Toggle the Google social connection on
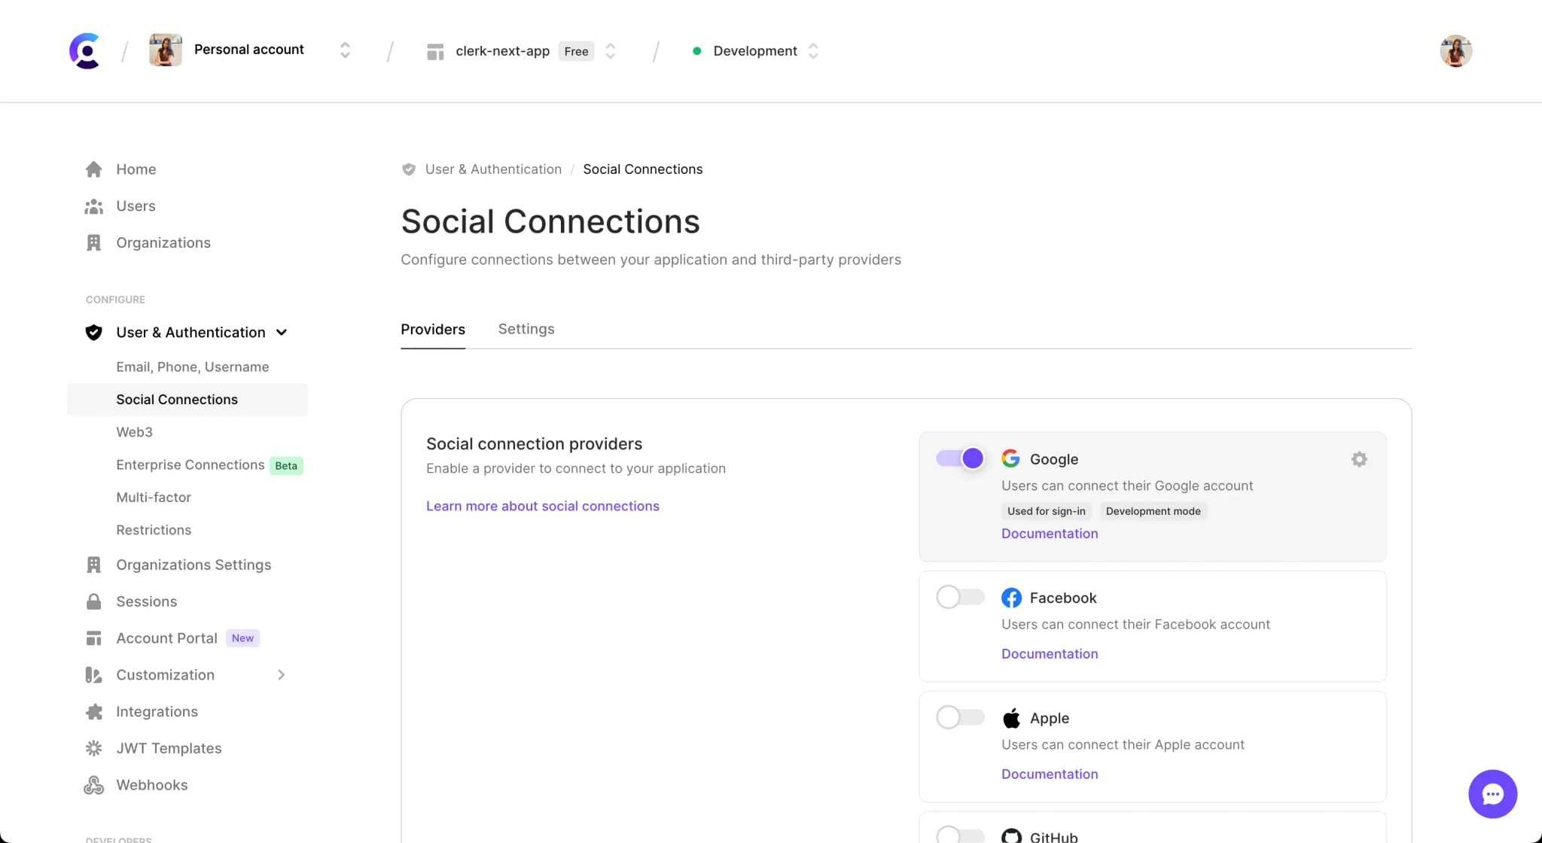The image size is (1542, 843). (959, 458)
